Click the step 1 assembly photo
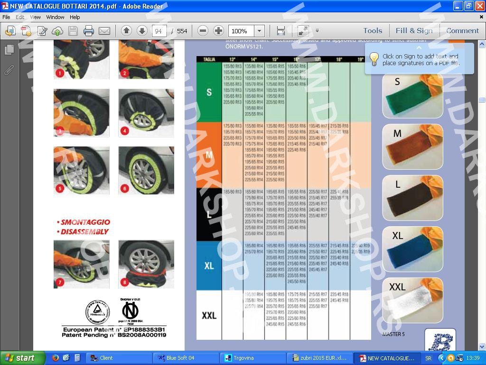The height and width of the screenshot is (365, 486). click(82, 59)
